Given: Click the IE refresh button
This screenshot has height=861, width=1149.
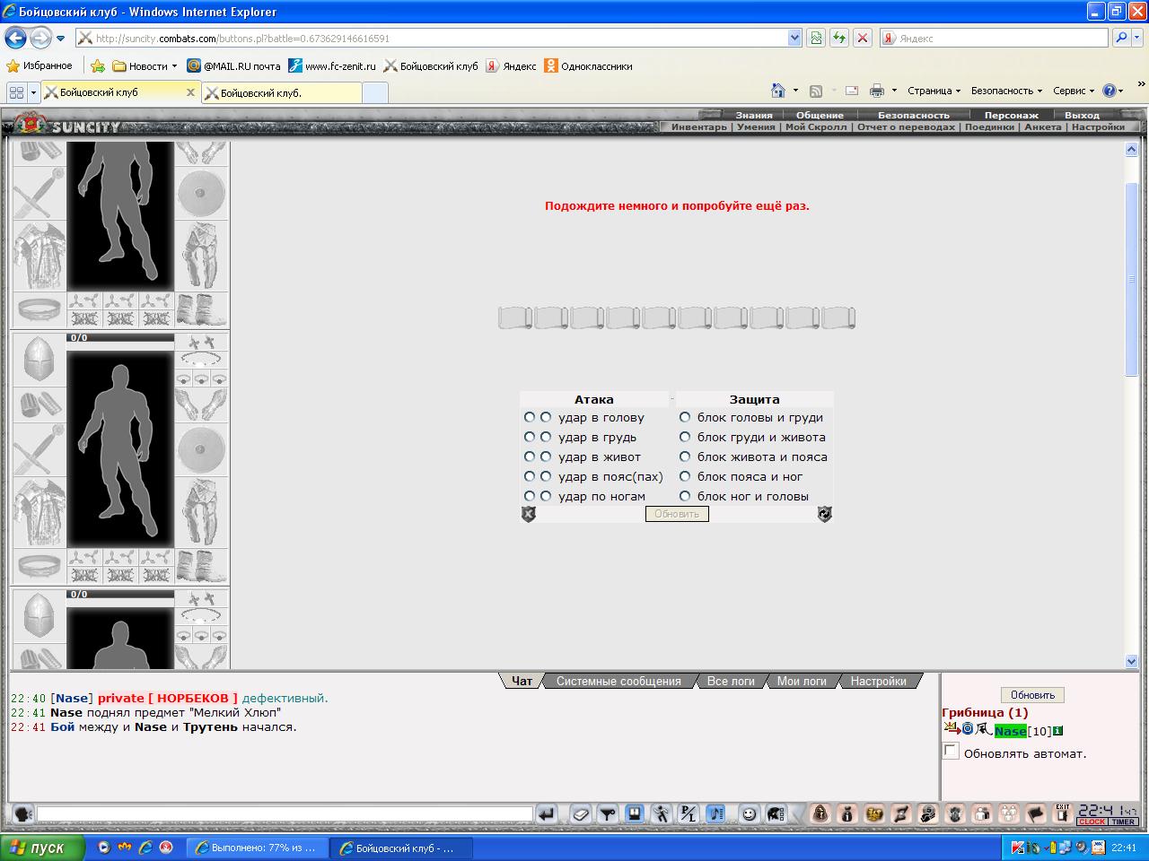Looking at the screenshot, I should click(839, 38).
